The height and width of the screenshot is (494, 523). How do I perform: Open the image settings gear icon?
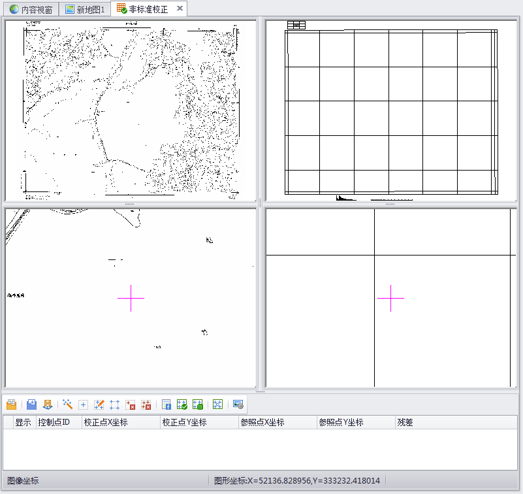tap(238, 404)
